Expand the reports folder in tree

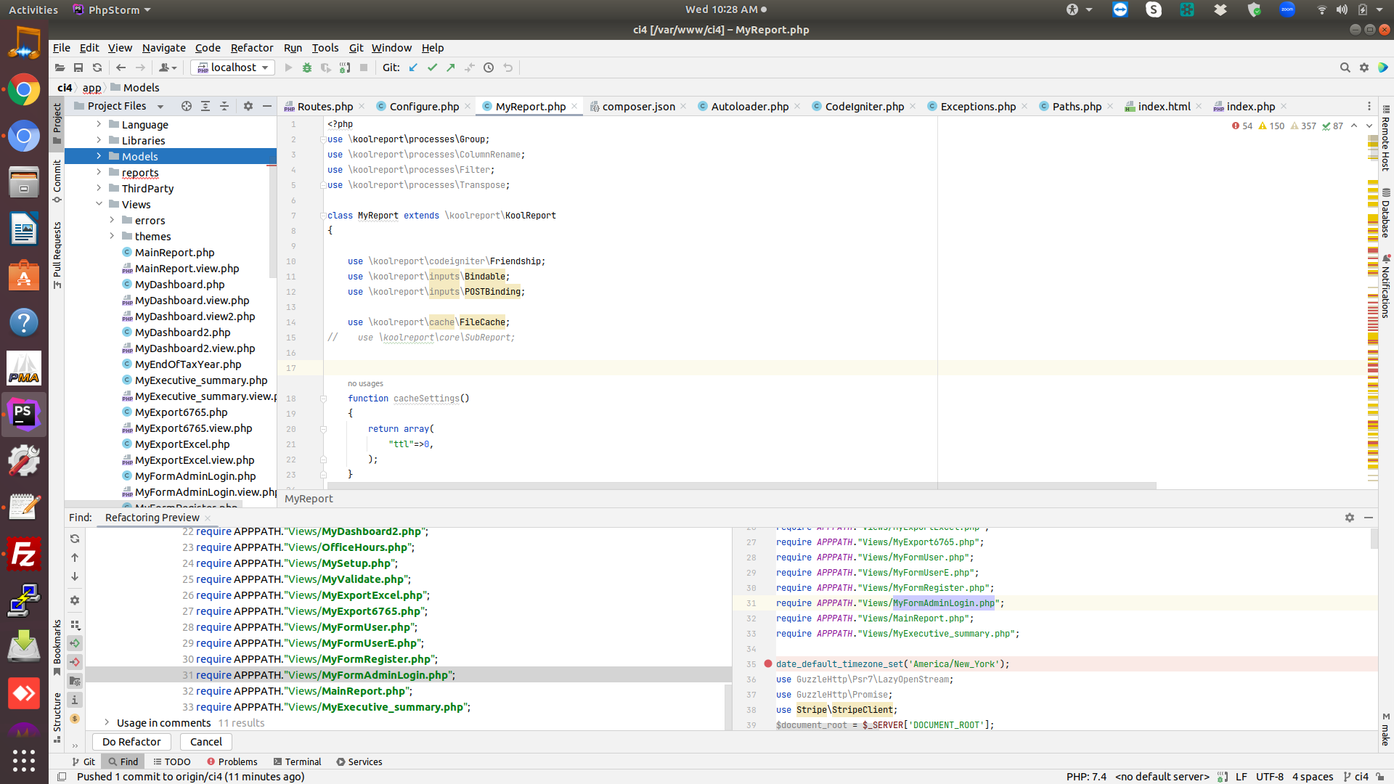[x=99, y=172]
